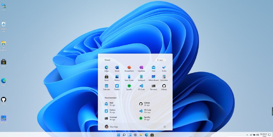Click the All apps button
Viewport: 273px width, 137px height.
(x=160, y=60)
